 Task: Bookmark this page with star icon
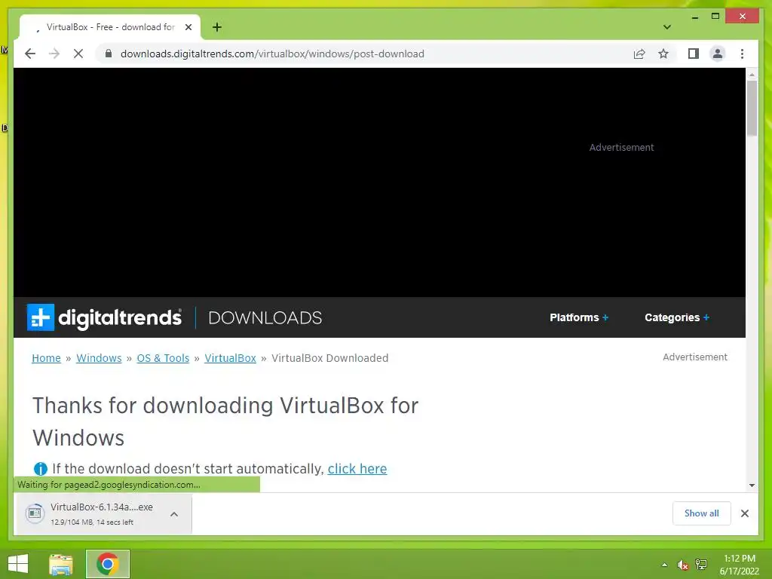point(663,54)
